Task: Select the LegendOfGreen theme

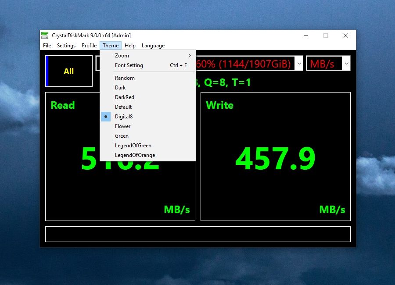Action: point(148,146)
